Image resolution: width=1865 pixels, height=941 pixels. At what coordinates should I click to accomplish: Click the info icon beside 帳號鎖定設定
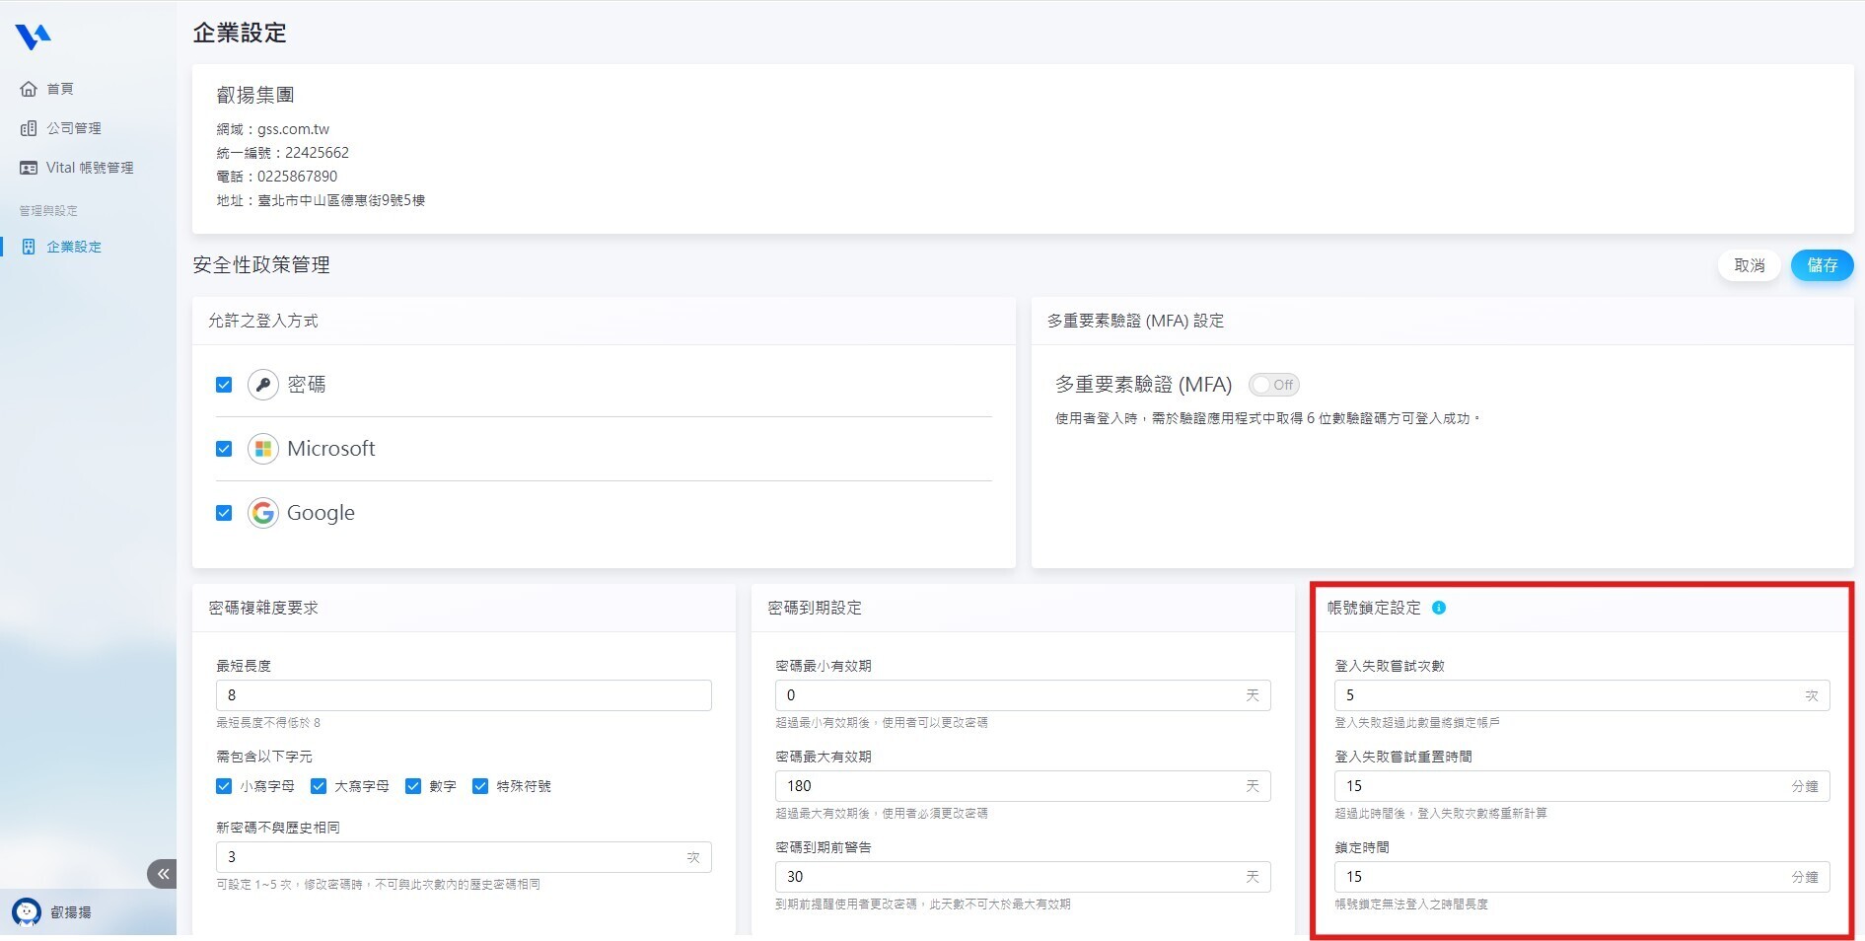click(x=1439, y=608)
